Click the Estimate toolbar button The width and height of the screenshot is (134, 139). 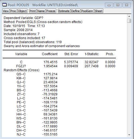tap(64, 11)
